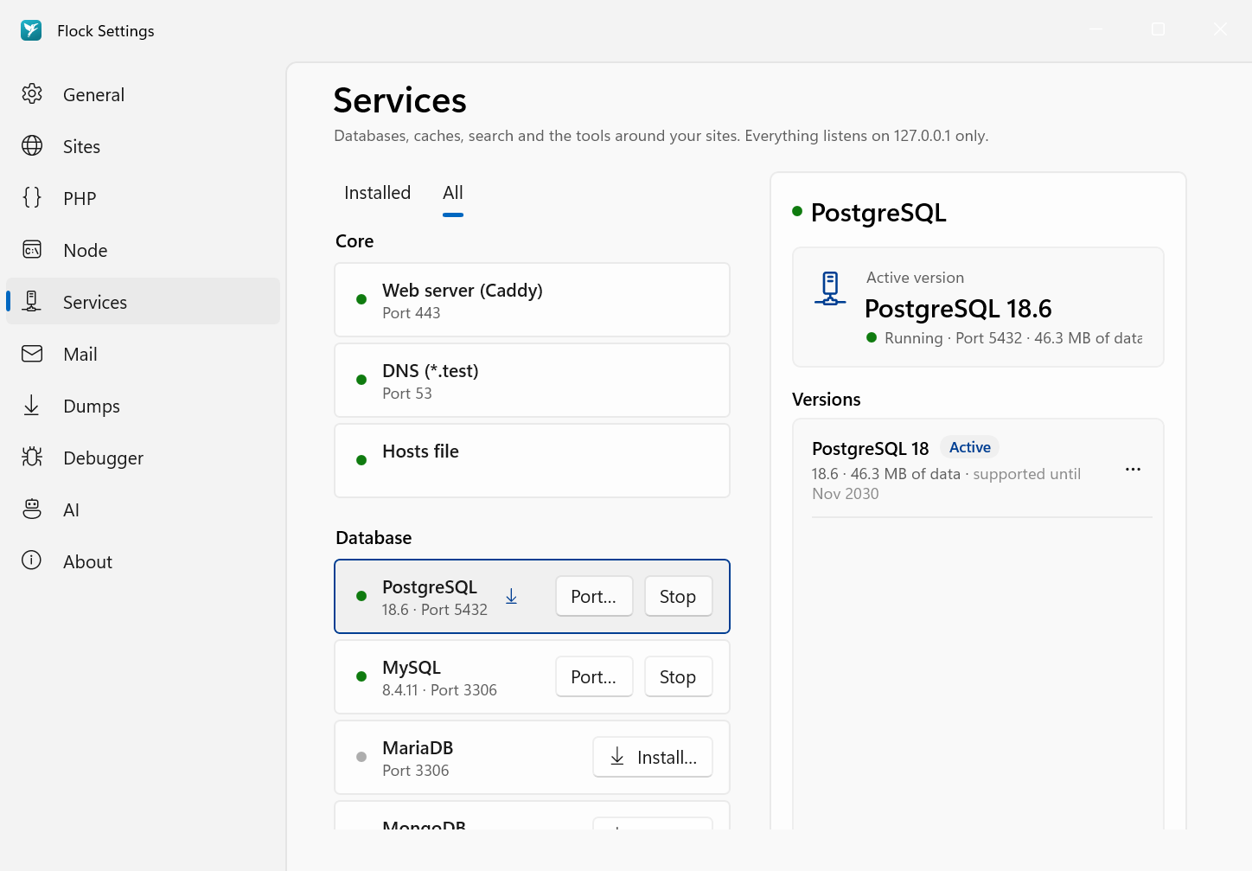This screenshot has height=871, width=1252.
Task: Open General settings gear icon
Action: tap(32, 94)
